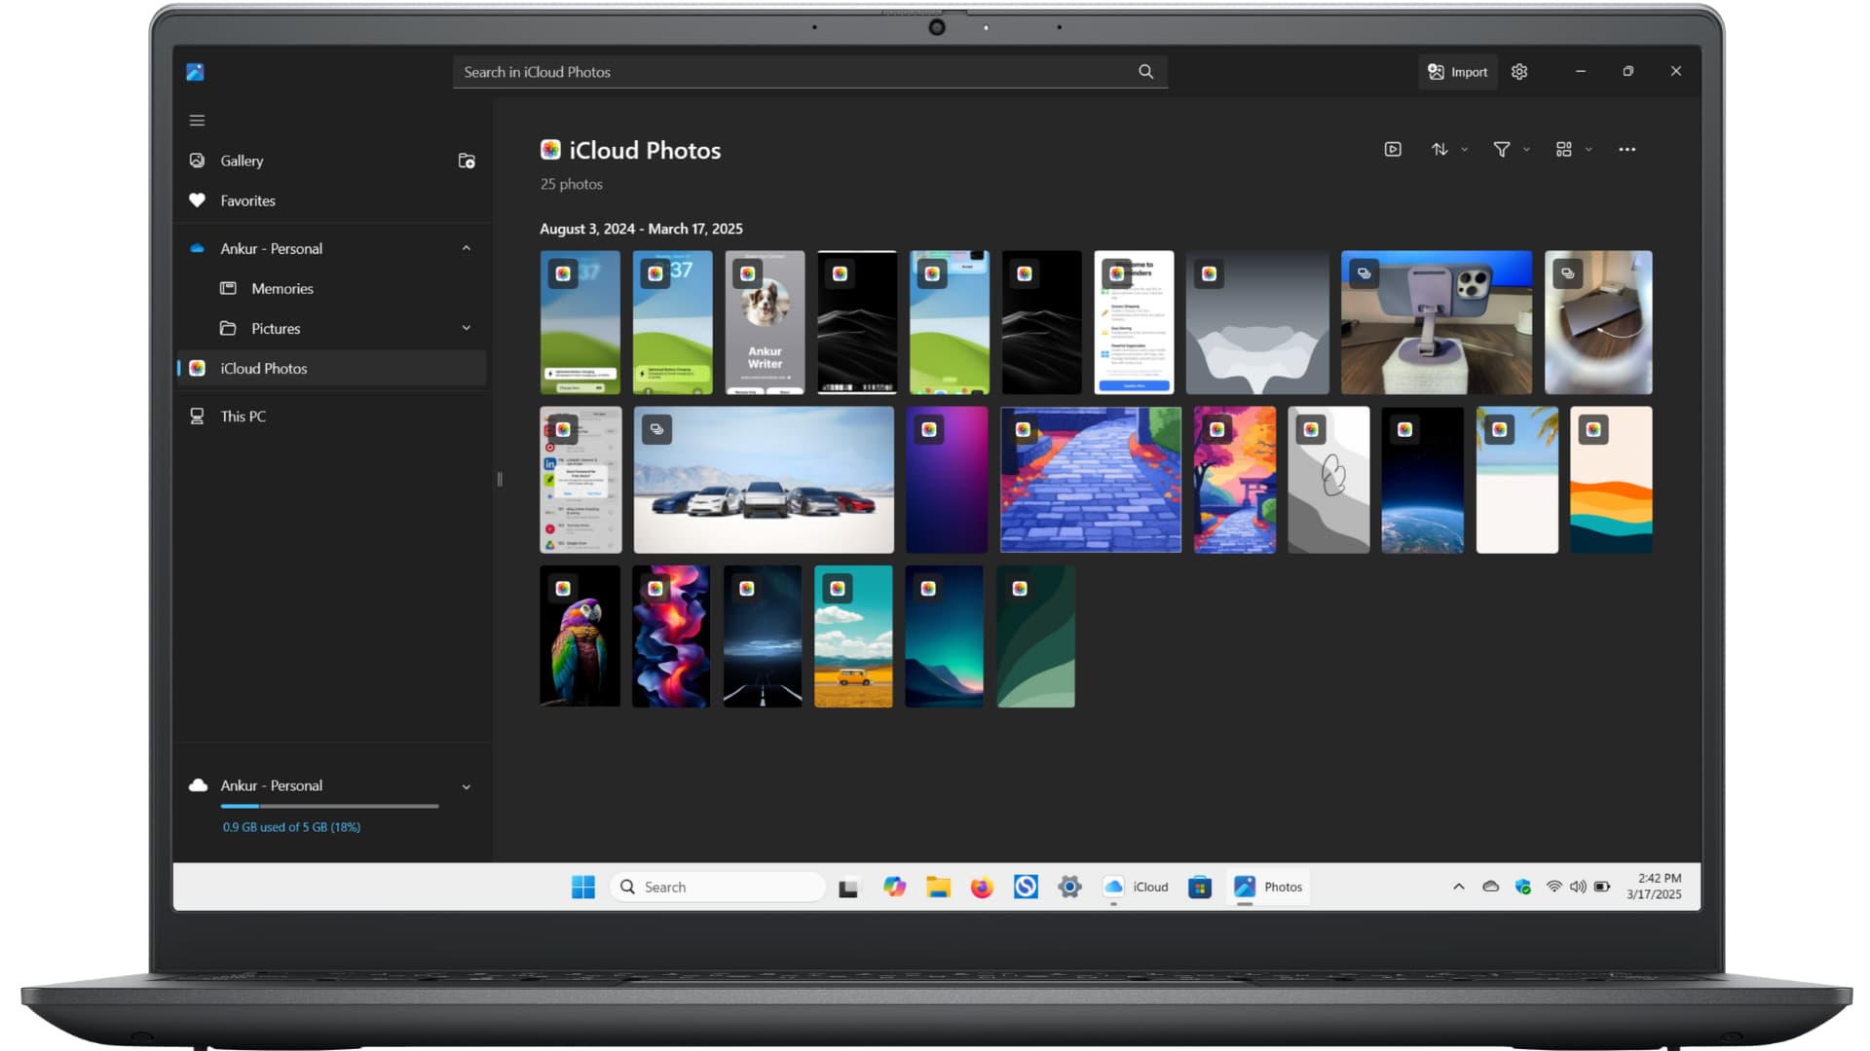
Task: Open the Tesla cars lineup photo
Action: click(764, 480)
